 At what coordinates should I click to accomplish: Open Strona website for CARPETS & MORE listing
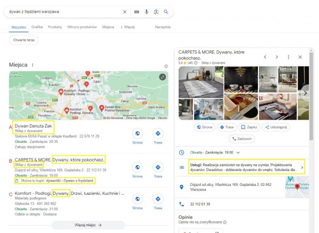point(138,170)
